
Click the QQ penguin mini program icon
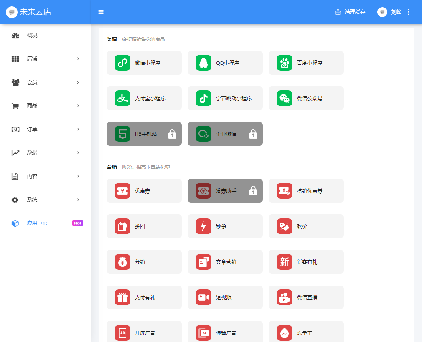(203, 63)
